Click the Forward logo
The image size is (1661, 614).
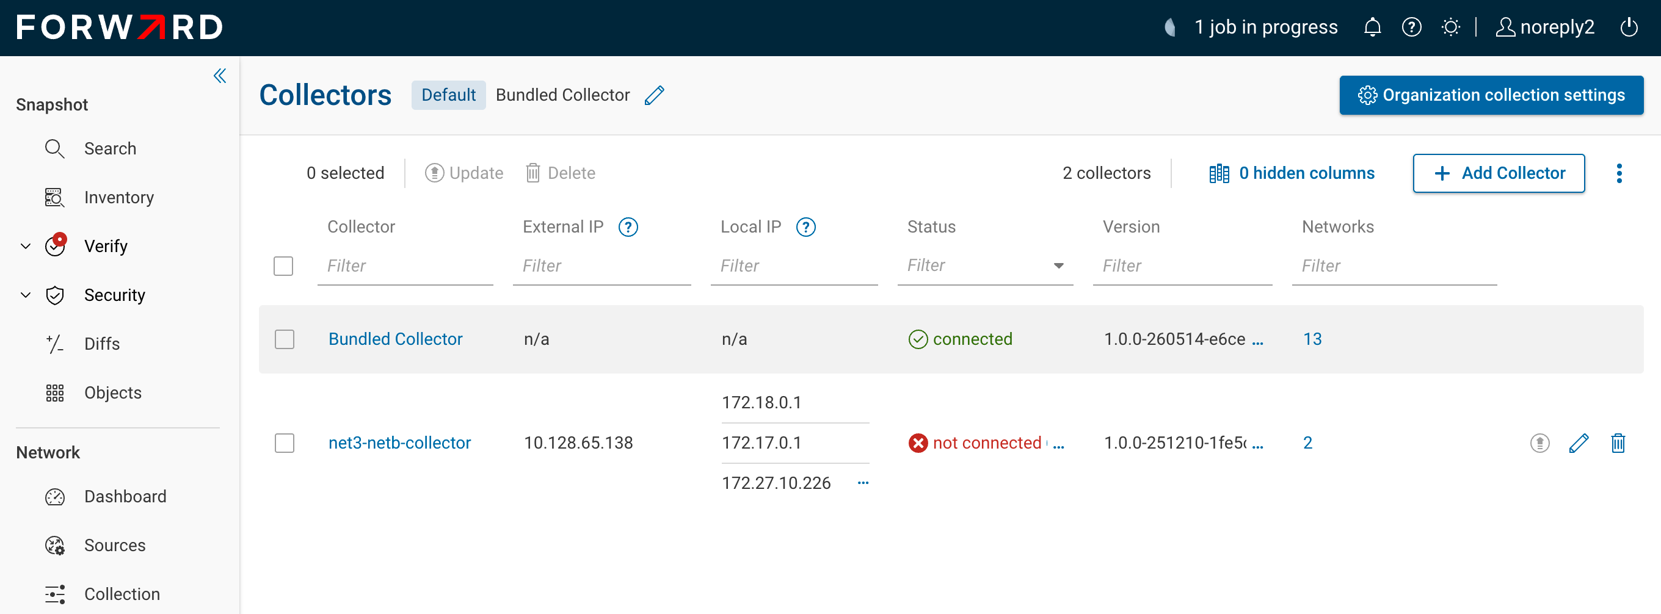[120, 27]
